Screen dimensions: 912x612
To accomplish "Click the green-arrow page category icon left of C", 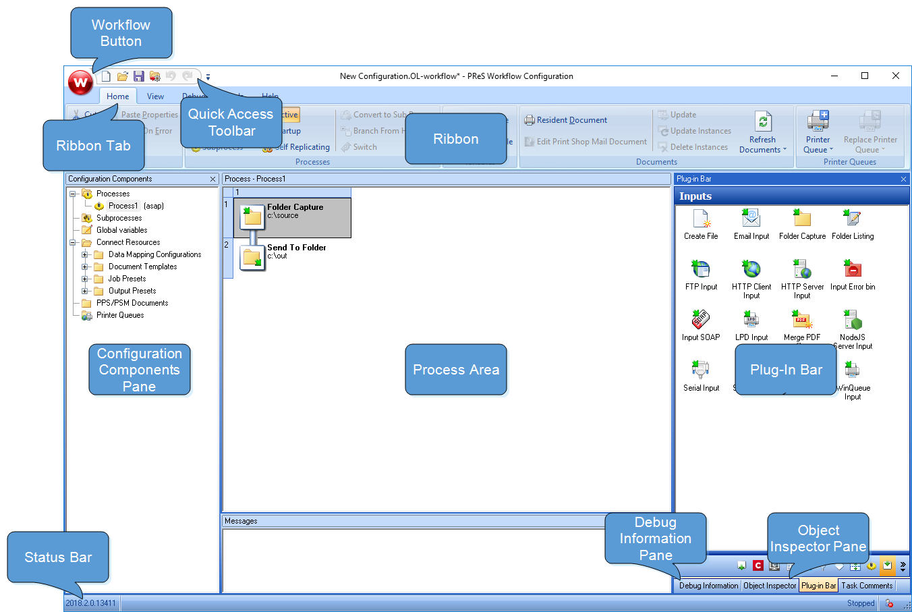I will click(x=742, y=566).
